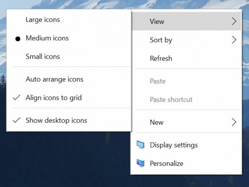Click the Paste shortcut entry

(171, 100)
